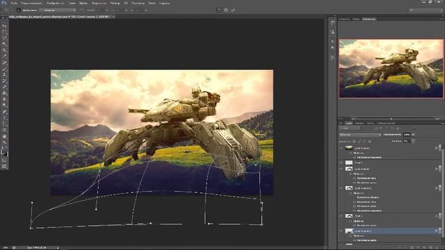Select the Pen tool
The image size is (445, 250).
[4, 112]
